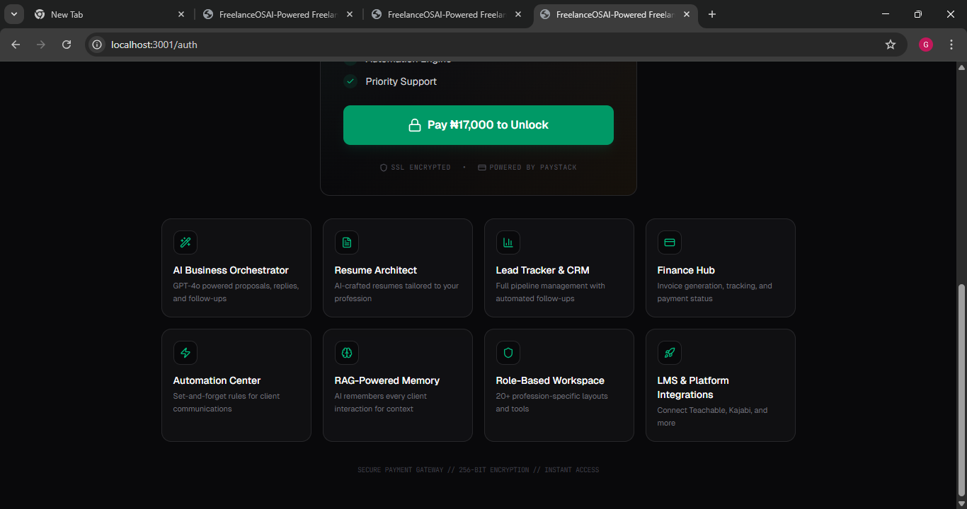Screen dimensions: 967x509
Task: Click the AI Business Orchestrator title
Action: tap(231, 270)
